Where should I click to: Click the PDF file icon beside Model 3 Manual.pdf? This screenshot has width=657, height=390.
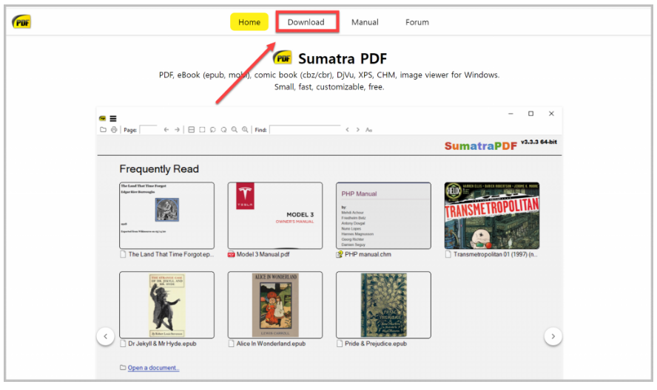pyautogui.click(x=232, y=254)
